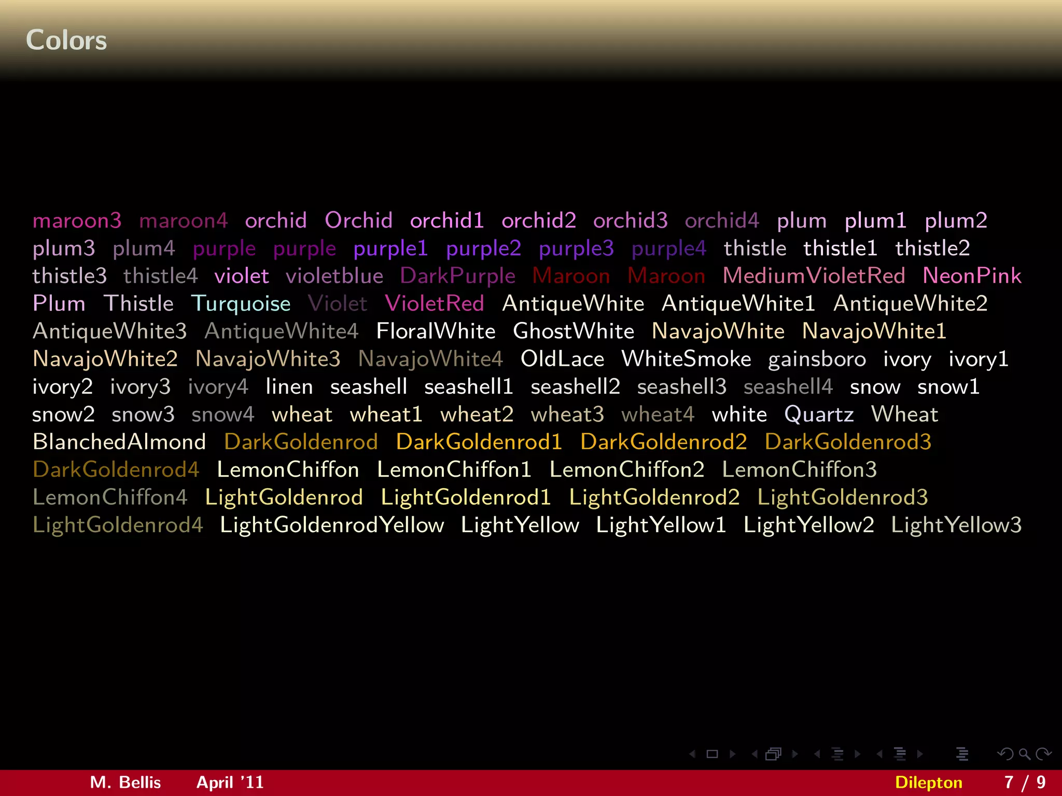Click the go-forward curved arrow icon
This screenshot has width=1062, height=796.
pos(1043,754)
